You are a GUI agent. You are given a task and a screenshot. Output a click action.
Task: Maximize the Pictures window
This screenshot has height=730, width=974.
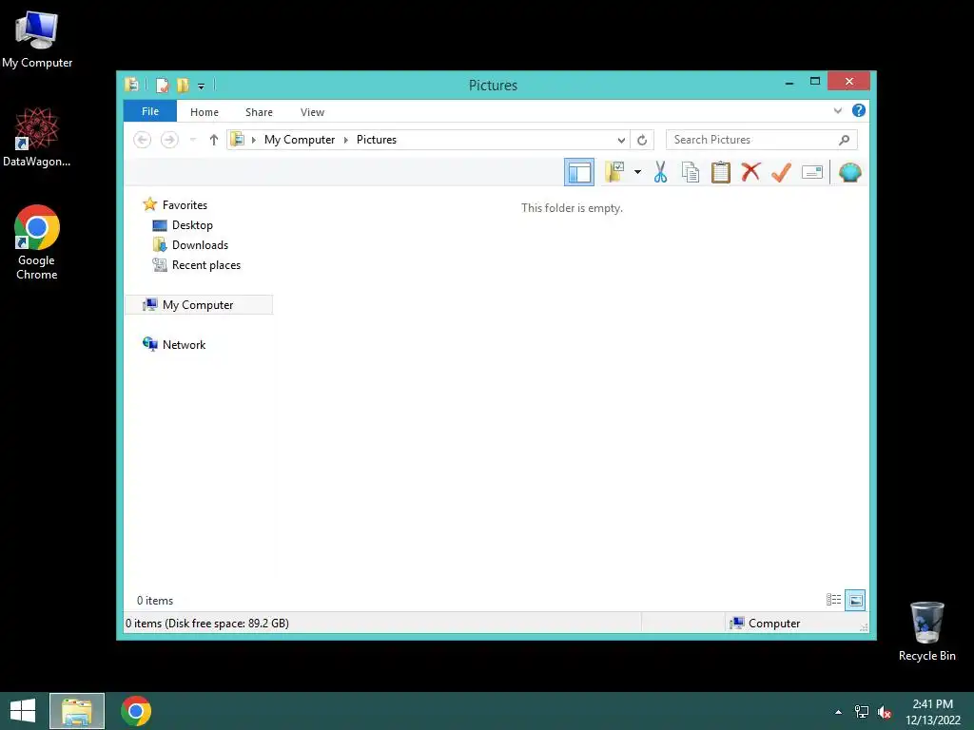[x=815, y=82]
